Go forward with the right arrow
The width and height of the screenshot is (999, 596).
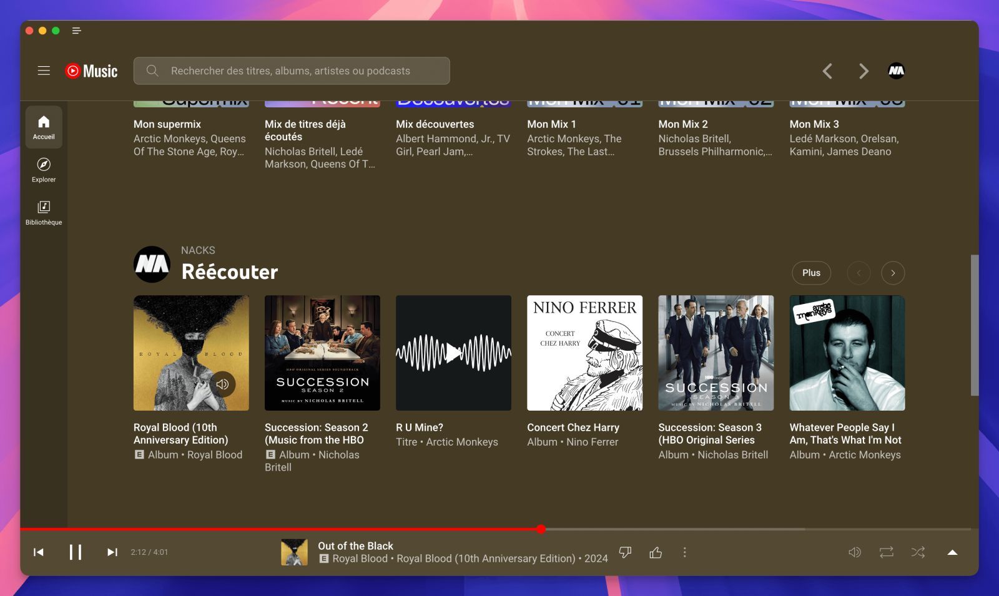pos(864,71)
